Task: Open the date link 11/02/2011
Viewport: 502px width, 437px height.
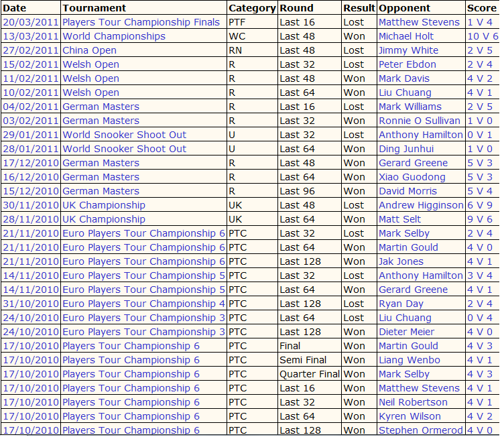Action: [30, 78]
